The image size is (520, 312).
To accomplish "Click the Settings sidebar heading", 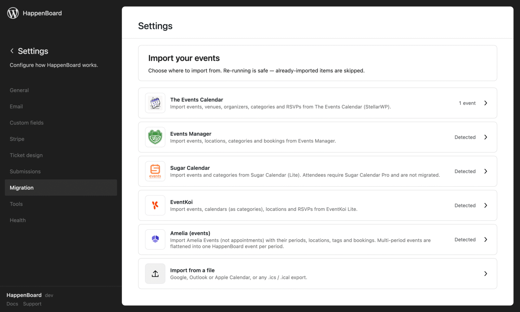I will pos(33,51).
